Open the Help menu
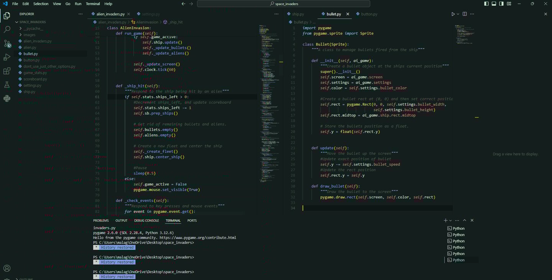The width and height of the screenshot is (552, 280). click(x=108, y=4)
